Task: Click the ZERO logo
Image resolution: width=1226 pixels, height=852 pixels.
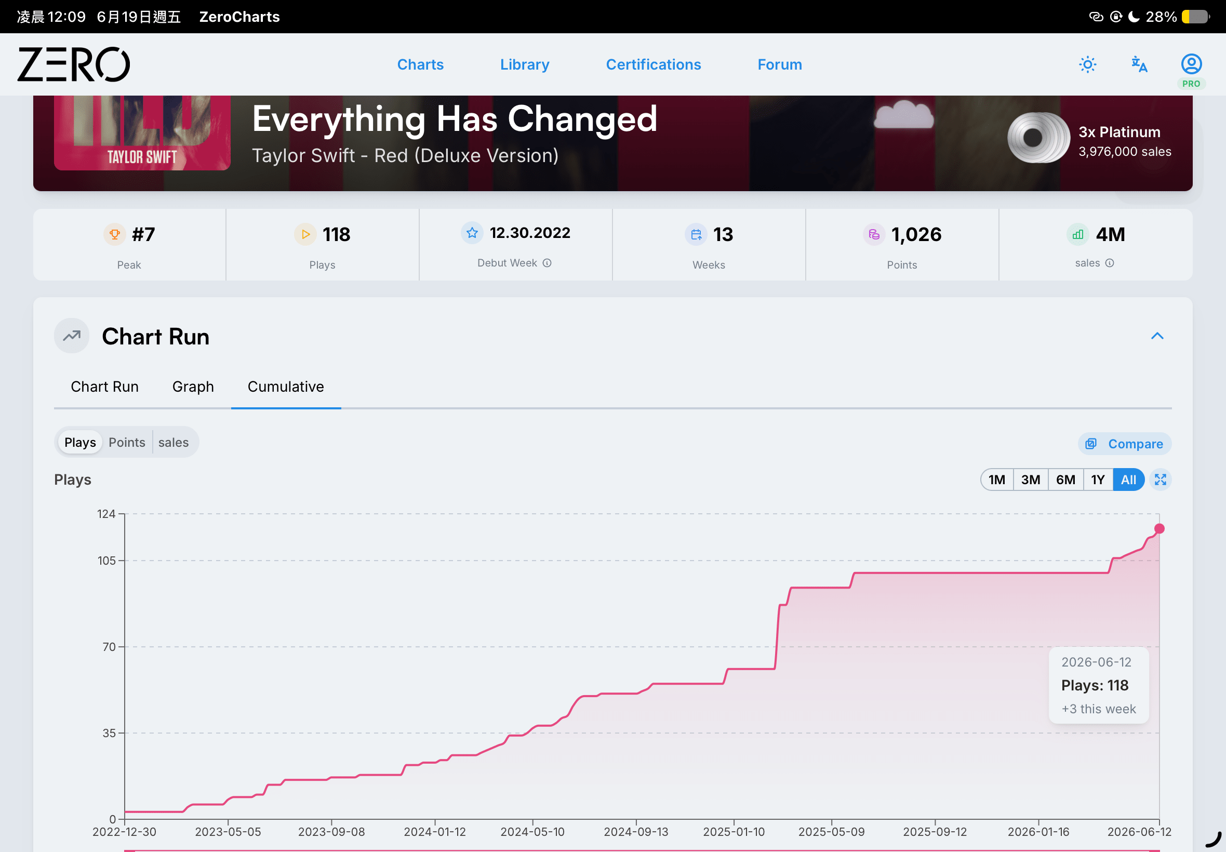Action: (x=74, y=64)
